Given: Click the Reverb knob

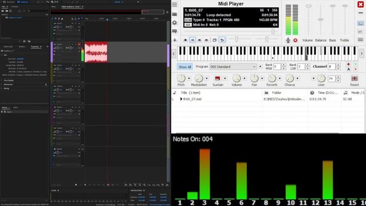Looking at the screenshot, I should point(272,78).
